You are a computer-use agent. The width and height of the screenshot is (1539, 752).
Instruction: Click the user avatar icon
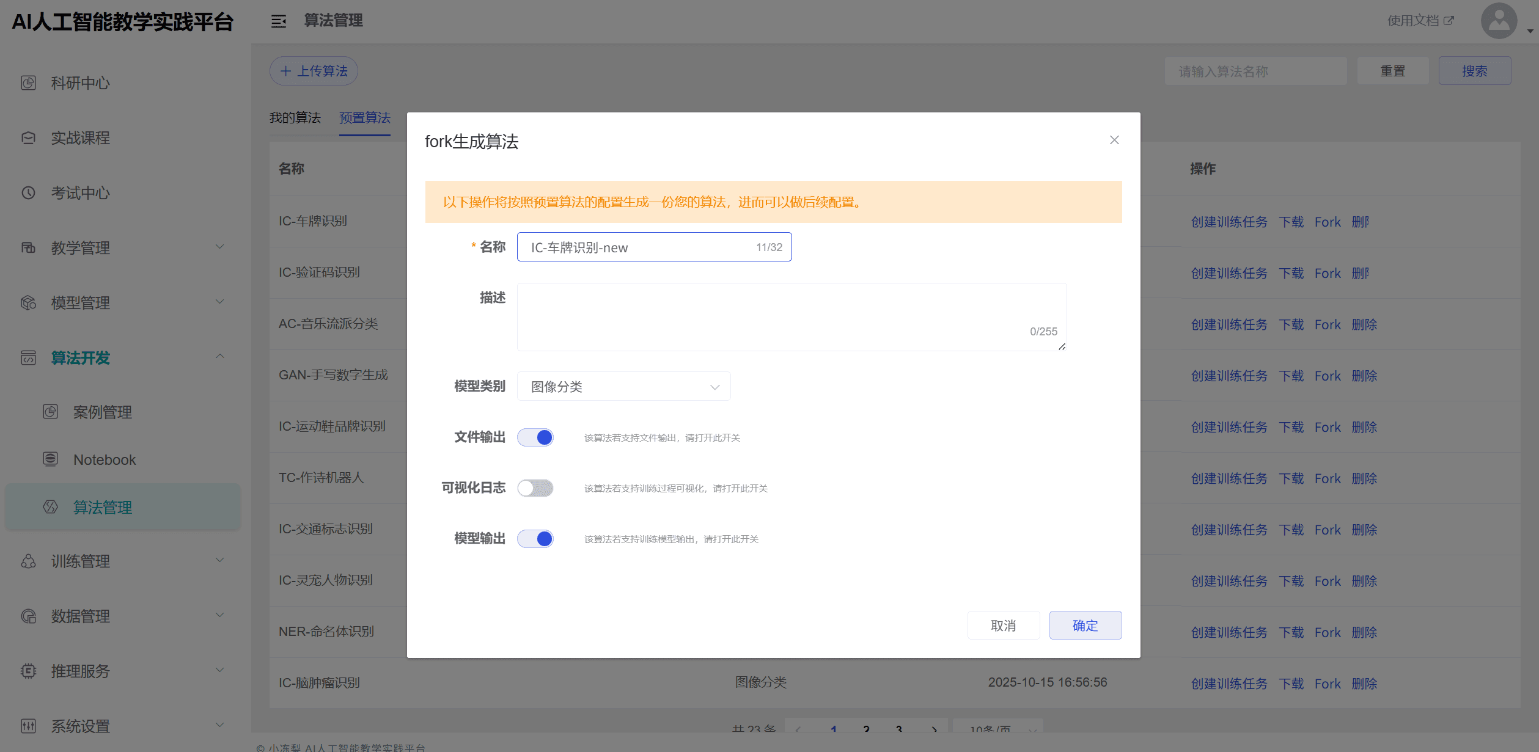(x=1498, y=21)
